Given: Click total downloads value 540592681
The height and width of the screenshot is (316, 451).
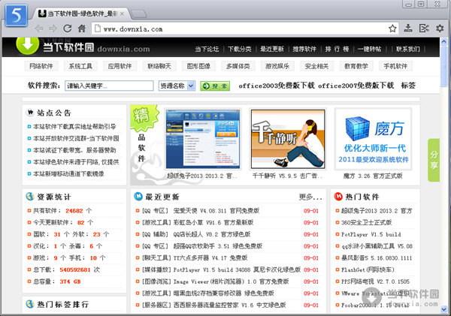Looking at the screenshot, I should pyautogui.click(x=75, y=269).
